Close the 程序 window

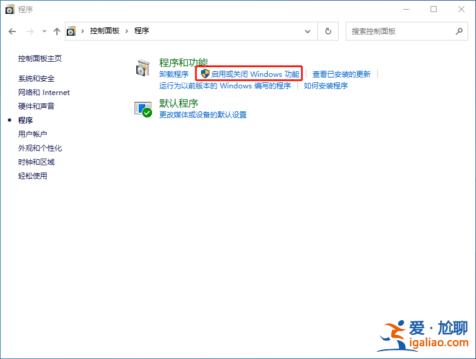click(461, 10)
